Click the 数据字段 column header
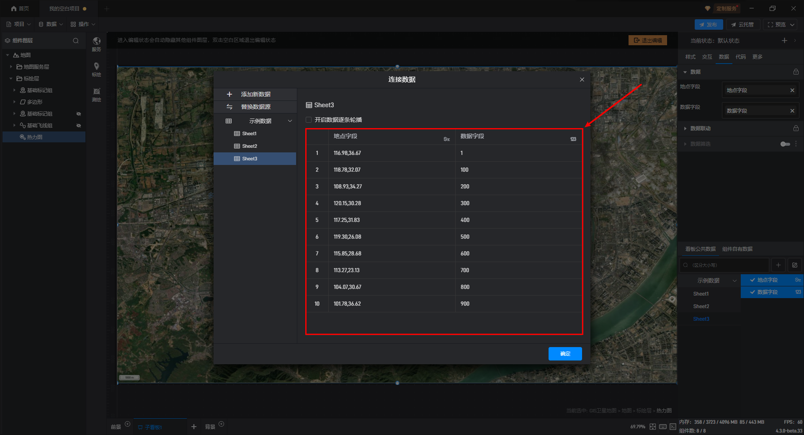Screen dimensions: 804x435 (518, 136)
